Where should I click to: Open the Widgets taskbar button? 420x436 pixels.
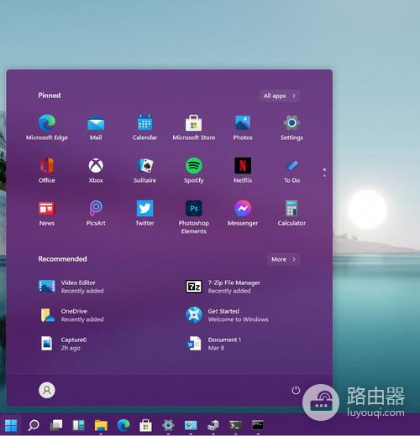click(x=78, y=425)
